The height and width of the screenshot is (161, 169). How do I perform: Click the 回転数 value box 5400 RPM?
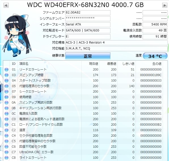155,25
